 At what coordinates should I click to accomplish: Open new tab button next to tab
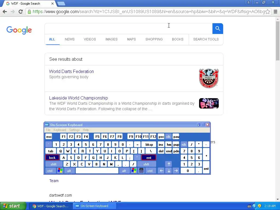tap(61, 4)
